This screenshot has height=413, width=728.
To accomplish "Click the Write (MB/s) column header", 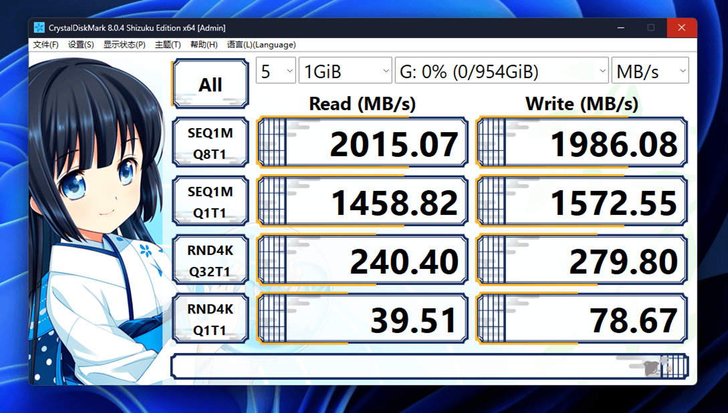I will pyautogui.click(x=582, y=103).
